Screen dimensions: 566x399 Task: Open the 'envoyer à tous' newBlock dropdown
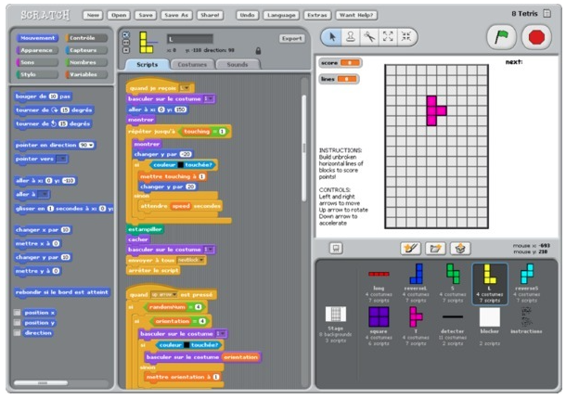[190, 260]
